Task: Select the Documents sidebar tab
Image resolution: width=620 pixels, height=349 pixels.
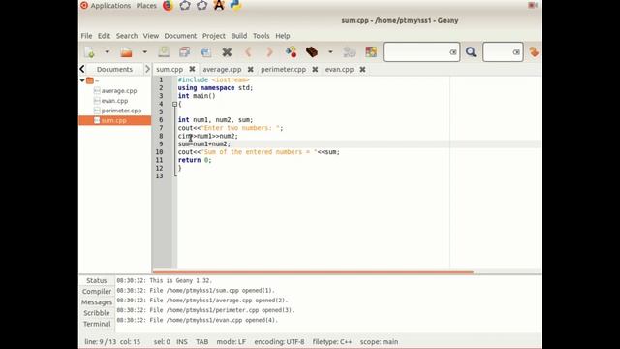Action: pyautogui.click(x=114, y=69)
